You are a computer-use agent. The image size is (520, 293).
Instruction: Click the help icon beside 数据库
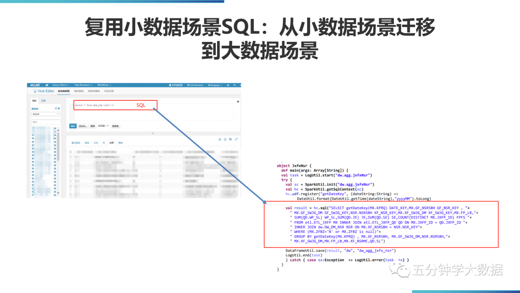[x=58, y=107]
